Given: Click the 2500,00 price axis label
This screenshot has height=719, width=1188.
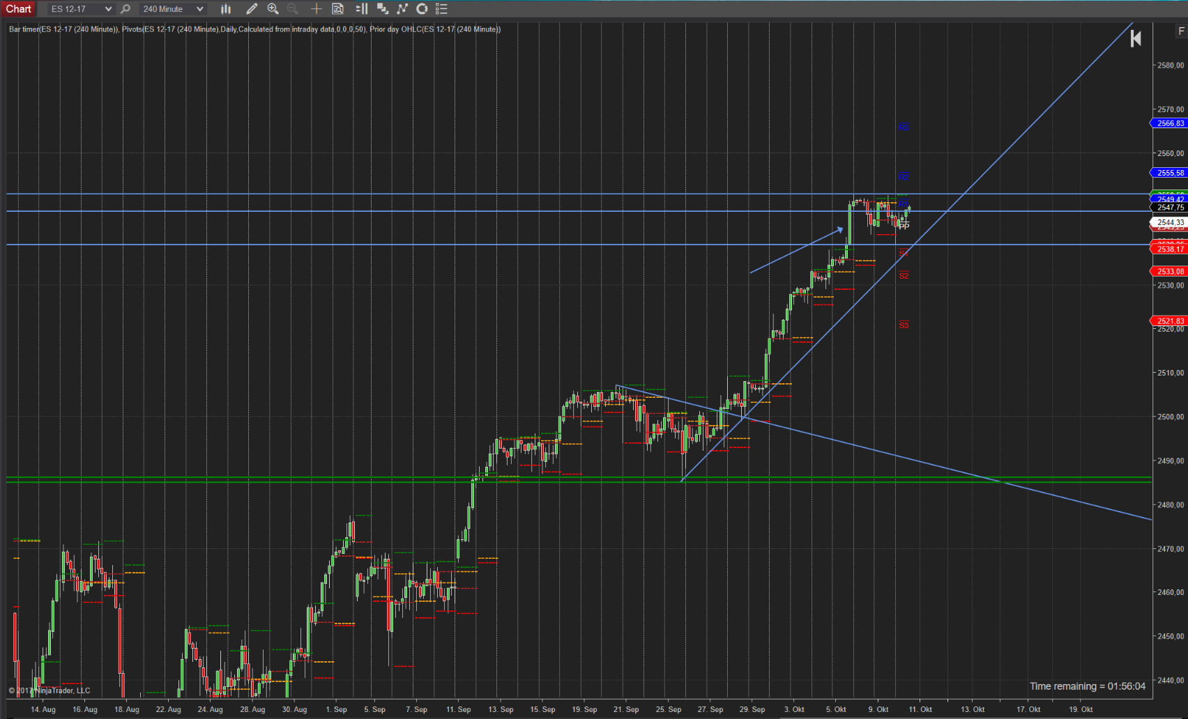Looking at the screenshot, I should pyautogui.click(x=1171, y=417).
